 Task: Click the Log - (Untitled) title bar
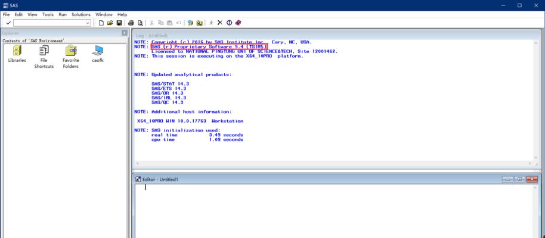click(x=336, y=35)
